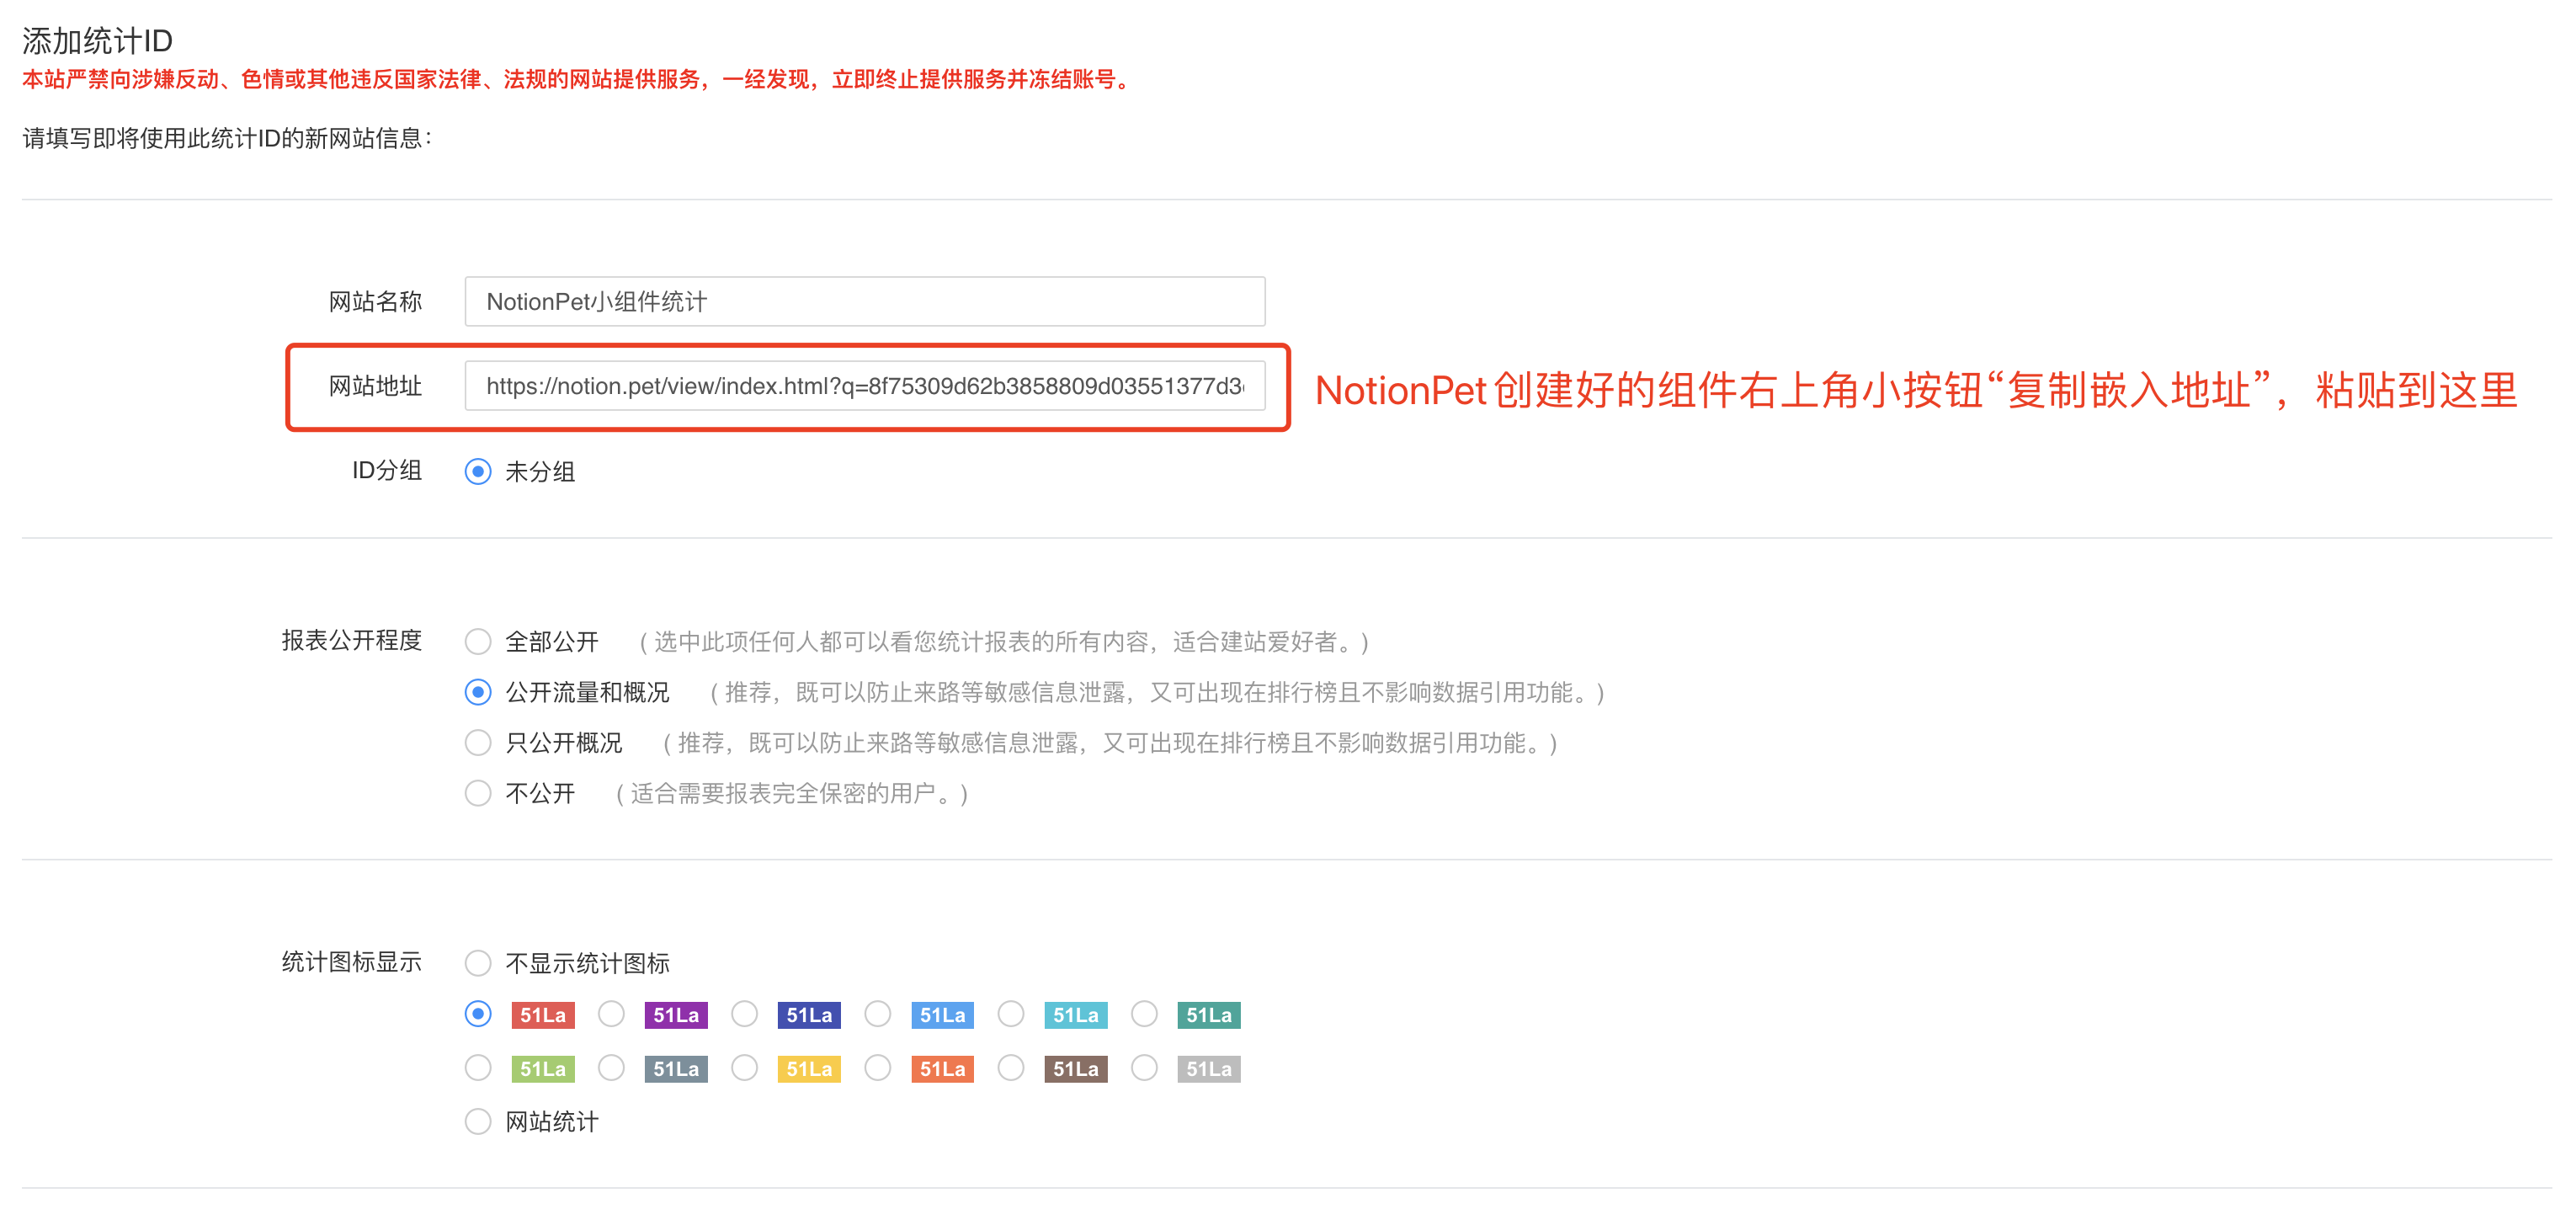
Task: Click the orange 51La badge icon
Action: coord(943,1069)
